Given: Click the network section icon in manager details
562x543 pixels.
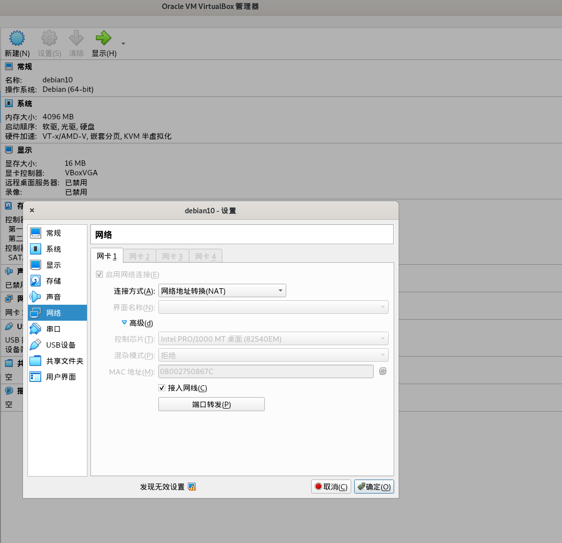Looking at the screenshot, I should [9, 299].
